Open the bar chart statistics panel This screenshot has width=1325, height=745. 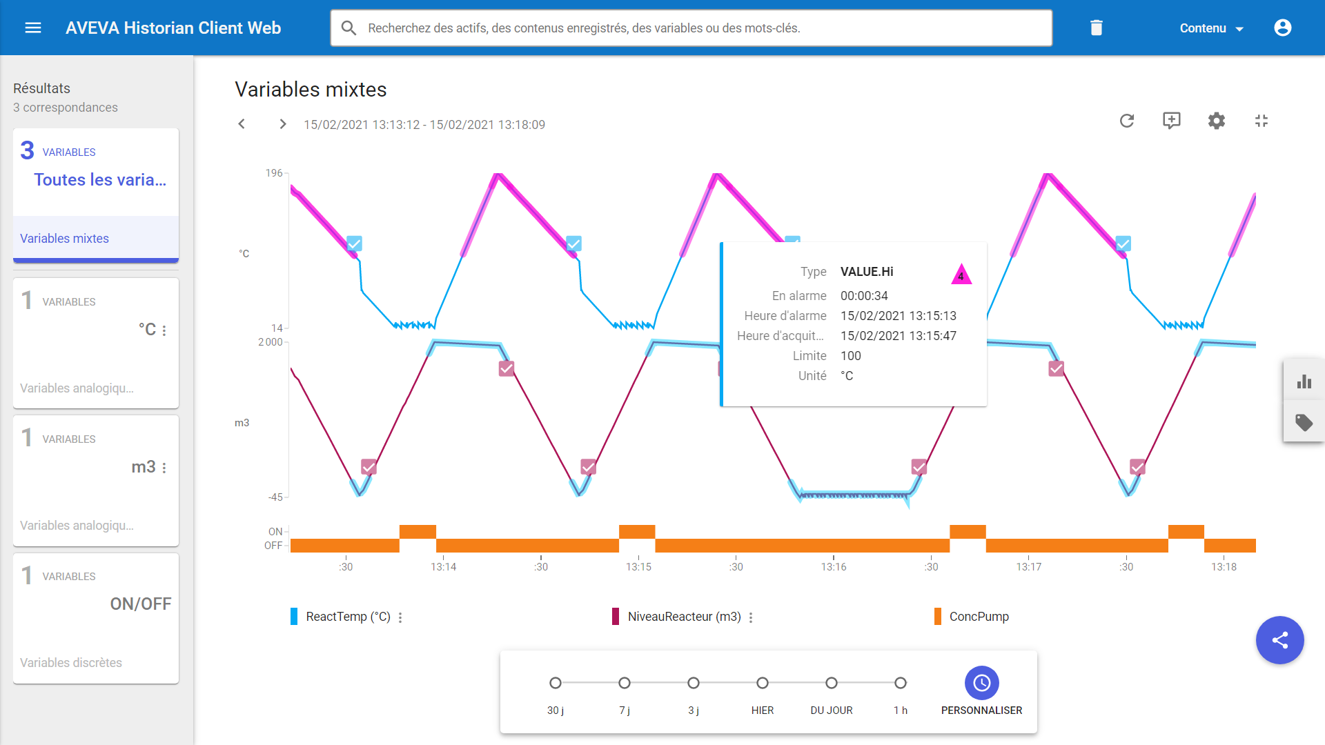pos(1304,381)
